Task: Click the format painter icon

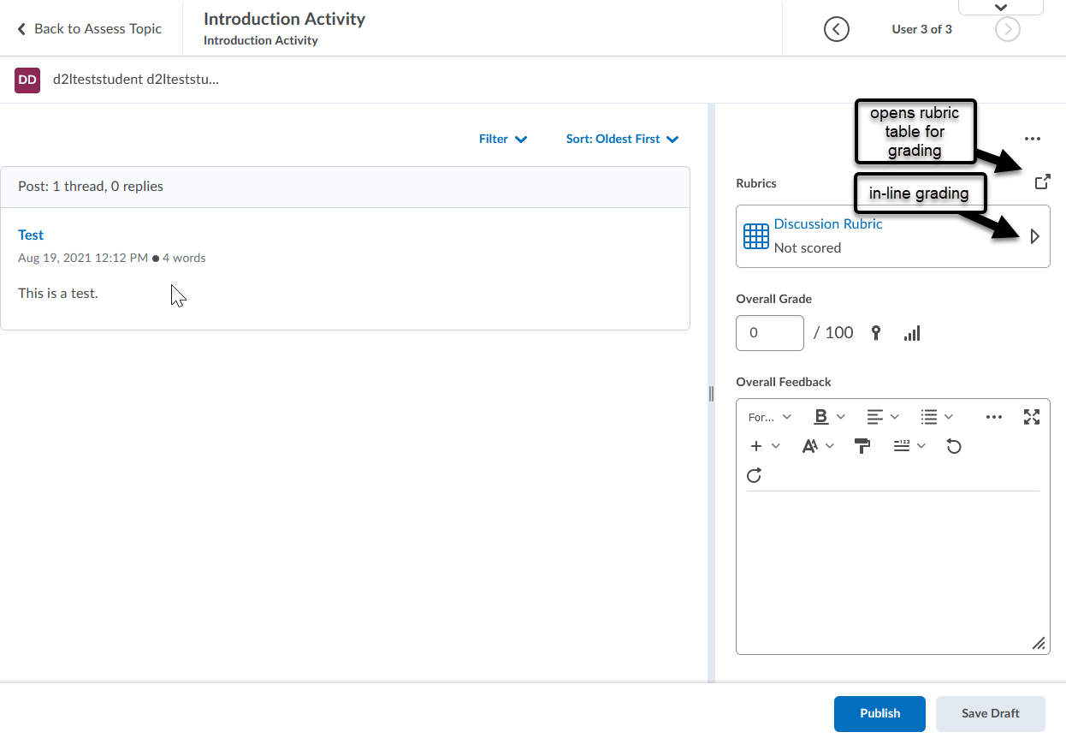Action: coord(862,446)
